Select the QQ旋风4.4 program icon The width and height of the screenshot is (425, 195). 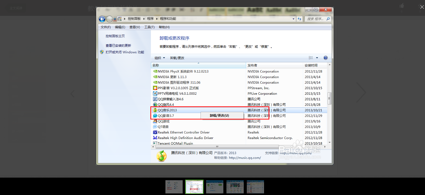tap(155, 105)
